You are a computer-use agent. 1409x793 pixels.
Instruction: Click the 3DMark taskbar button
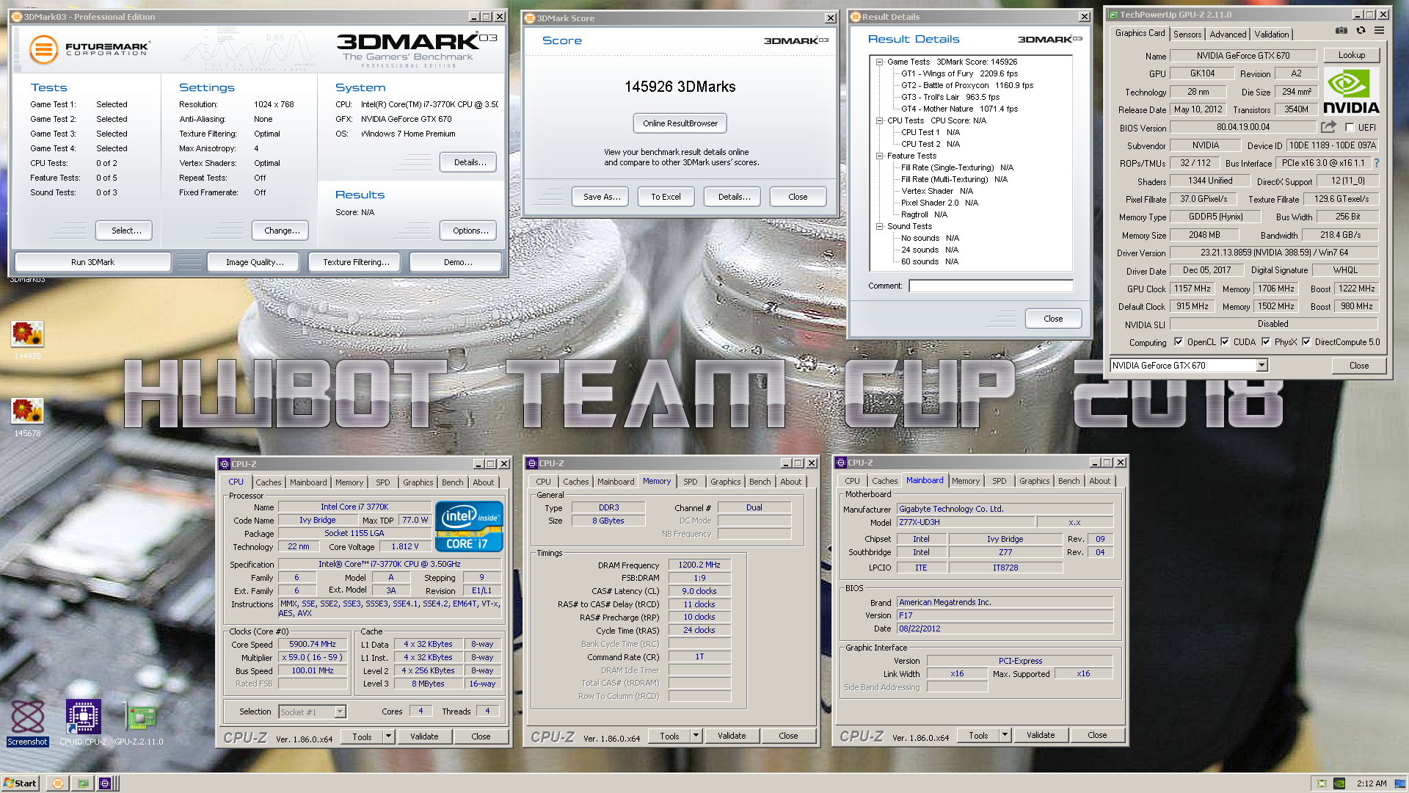click(58, 783)
